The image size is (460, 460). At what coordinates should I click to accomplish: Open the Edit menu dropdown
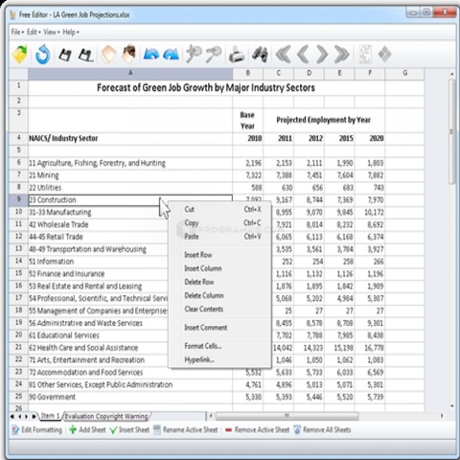click(x=34, y=32)
